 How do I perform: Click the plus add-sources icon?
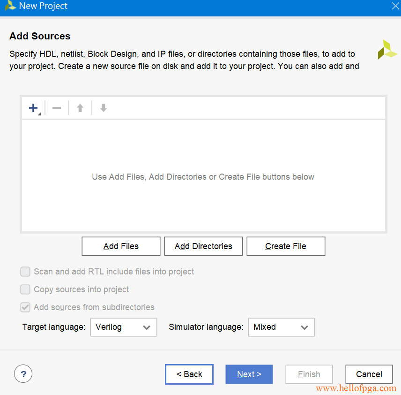click(x=33, y=108)
